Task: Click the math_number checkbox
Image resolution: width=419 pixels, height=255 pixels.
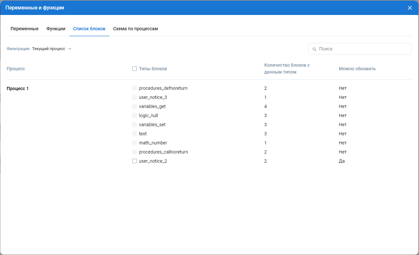Action: point(135,143)
